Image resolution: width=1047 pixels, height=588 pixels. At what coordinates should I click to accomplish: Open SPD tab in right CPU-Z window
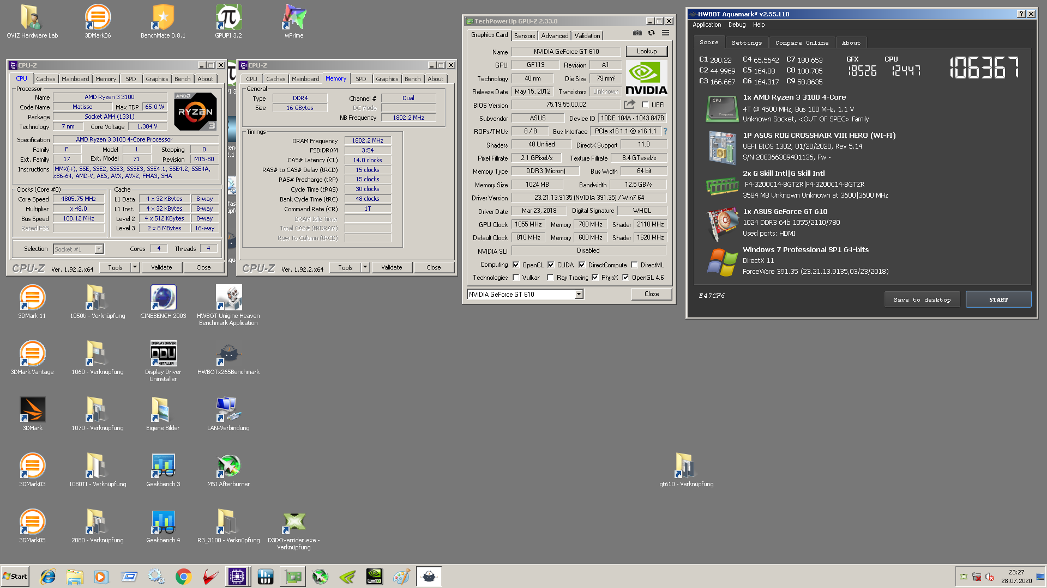click(361, 79)
